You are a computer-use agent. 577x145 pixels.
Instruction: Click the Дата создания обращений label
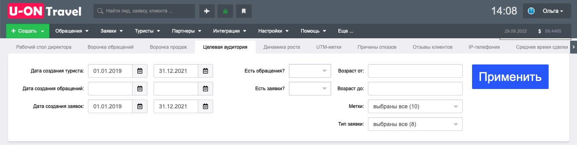[53, 89]
